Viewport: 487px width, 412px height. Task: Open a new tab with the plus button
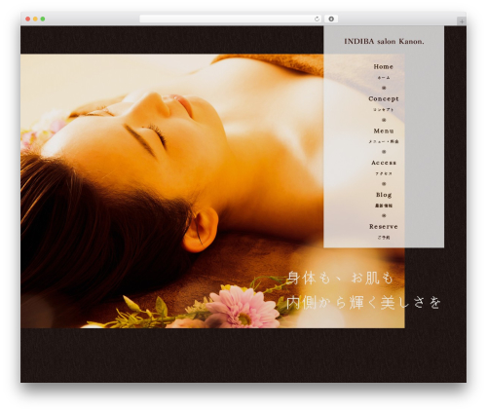tap(462, 21)
